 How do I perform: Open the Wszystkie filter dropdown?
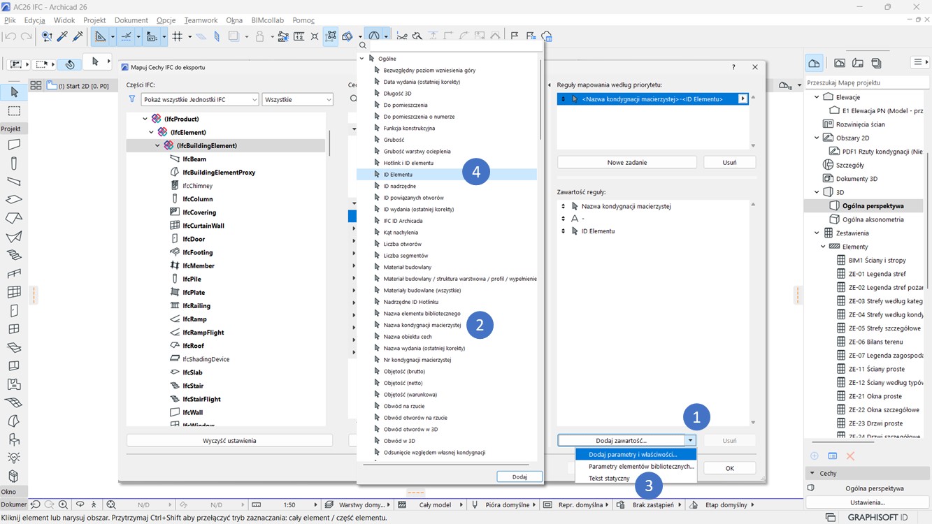coord(297,100)
